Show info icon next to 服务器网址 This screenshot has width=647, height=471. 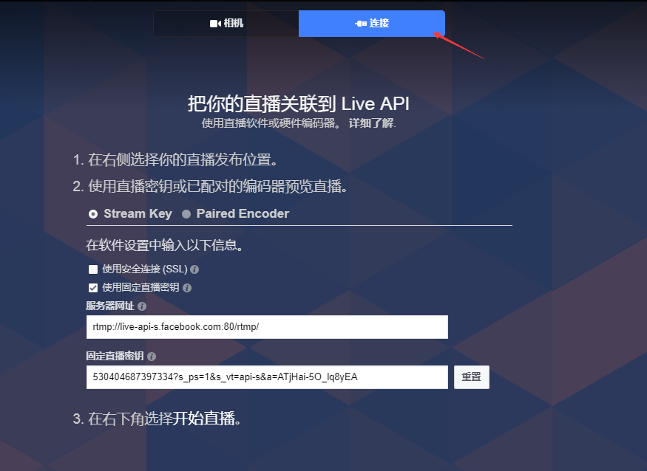point(142,306)
